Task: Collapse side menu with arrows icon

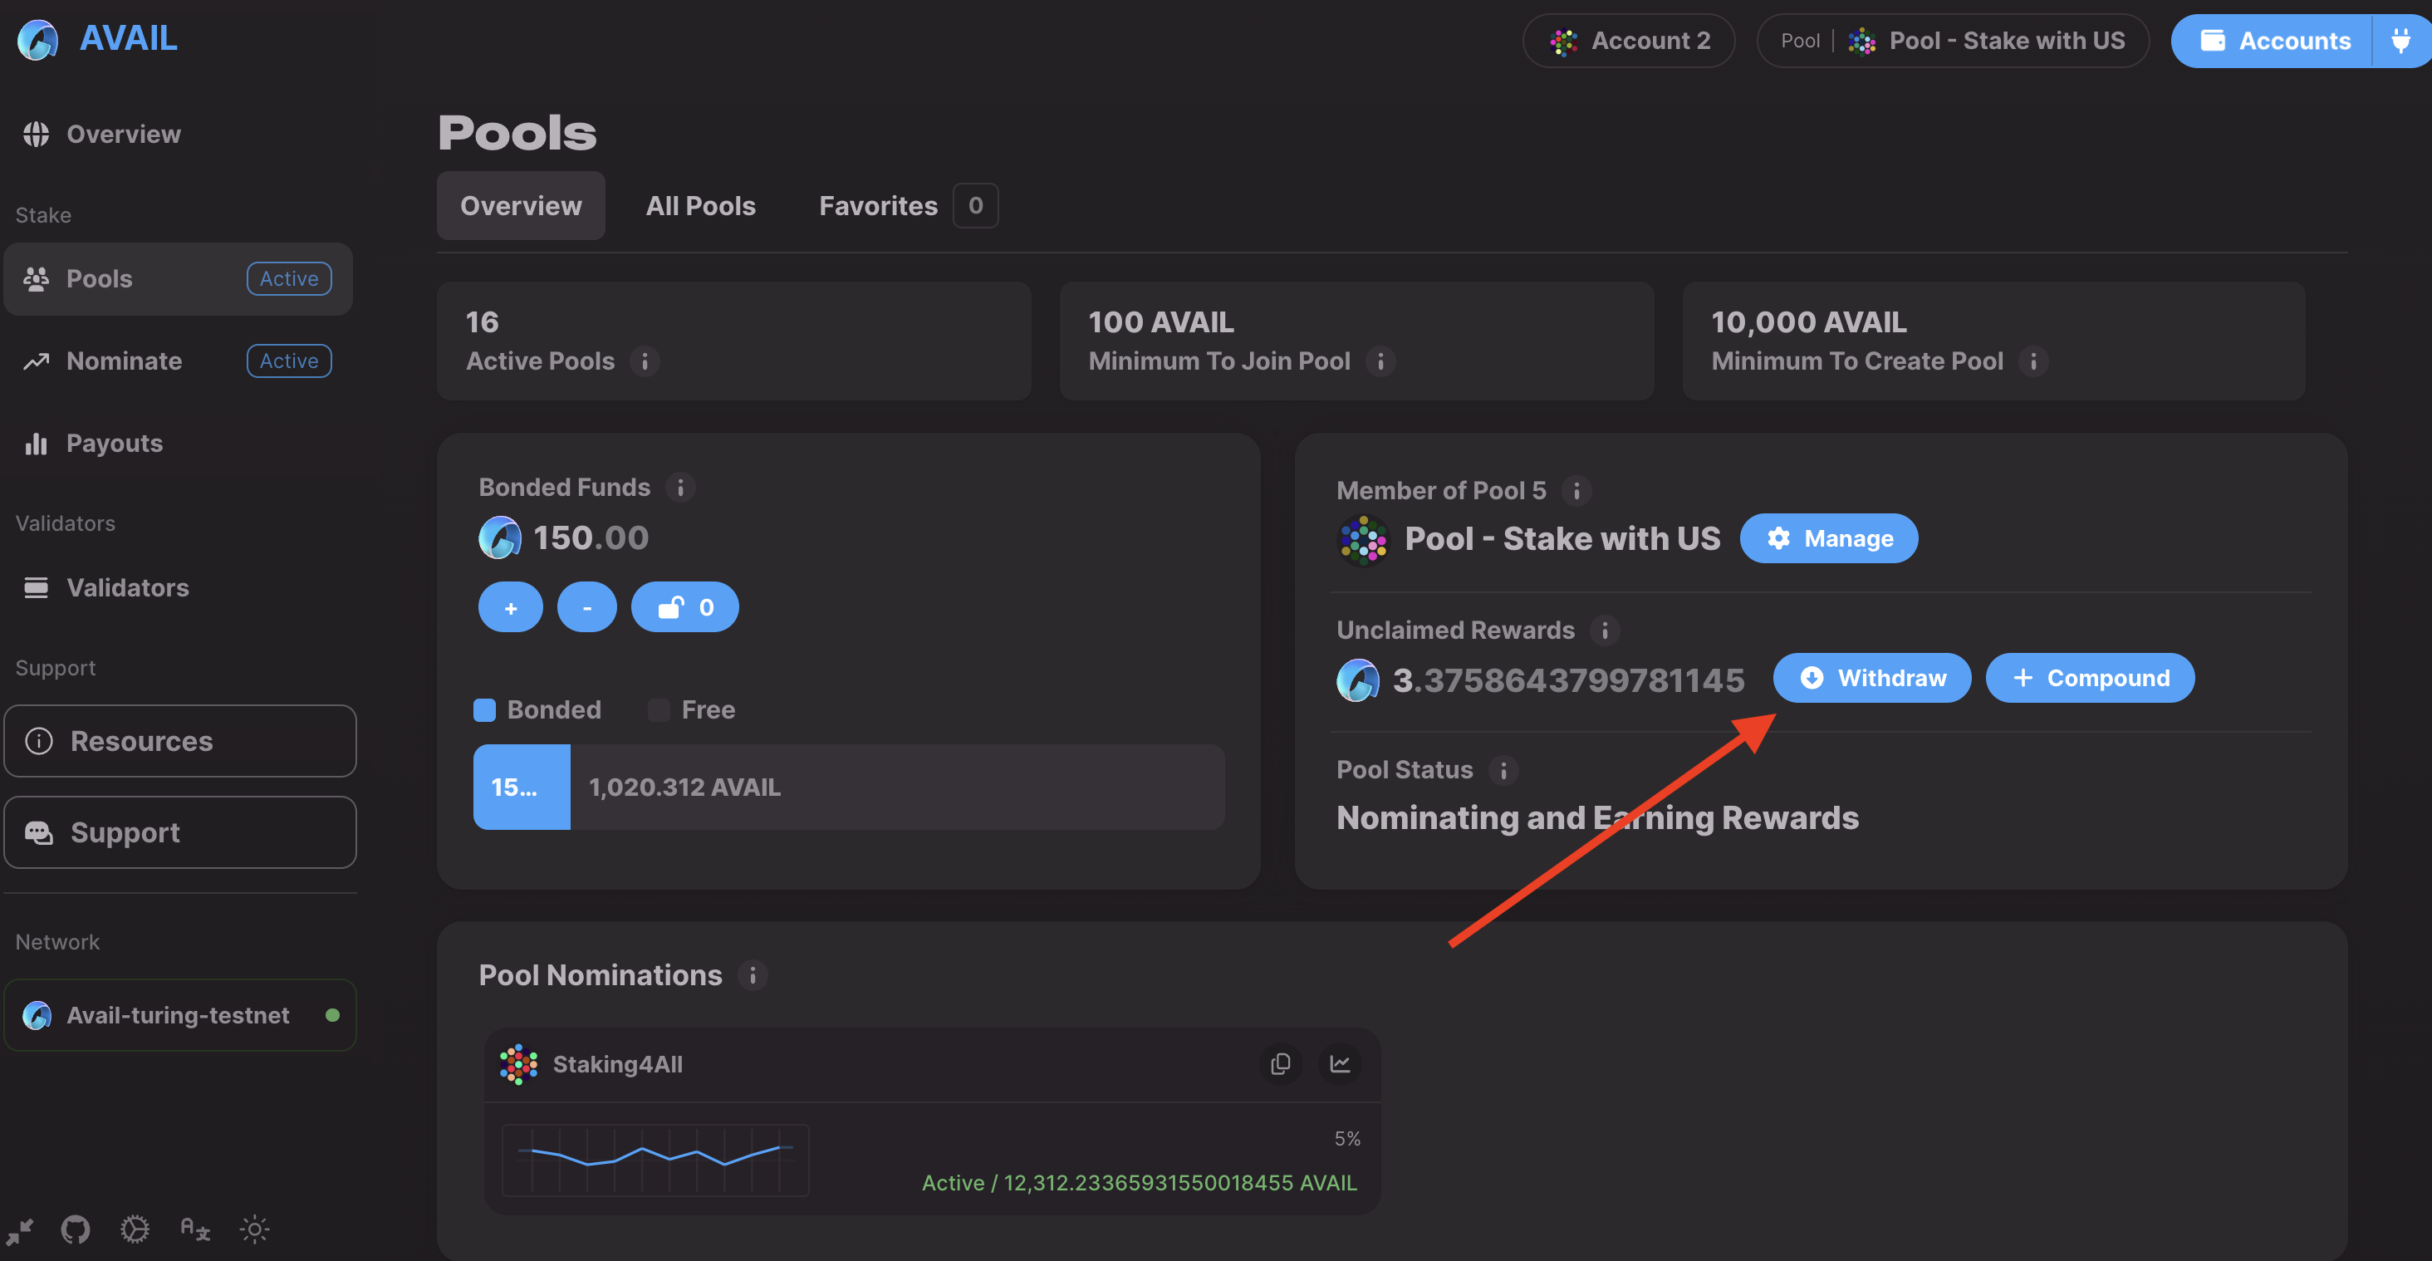Action: pyautogui.click(x=20, y=1231)
